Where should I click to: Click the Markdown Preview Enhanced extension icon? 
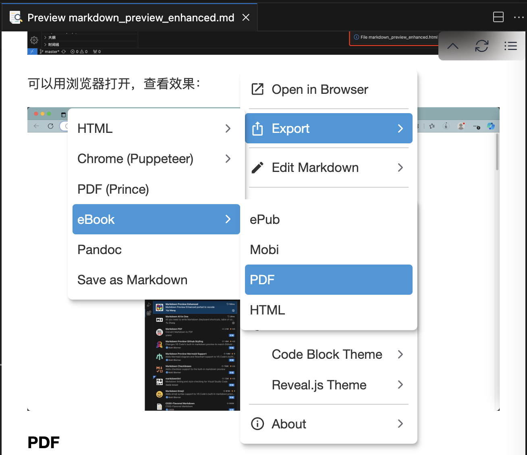pos(160,307)
